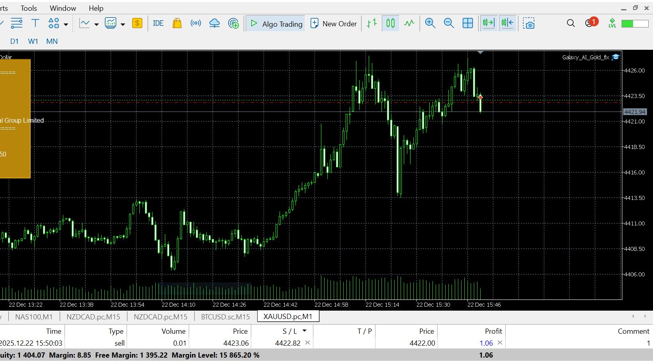Toggle candlestick chart mode
Viewport: 653px width, 364px height.
pyautogui.click(x=391, y=23)
